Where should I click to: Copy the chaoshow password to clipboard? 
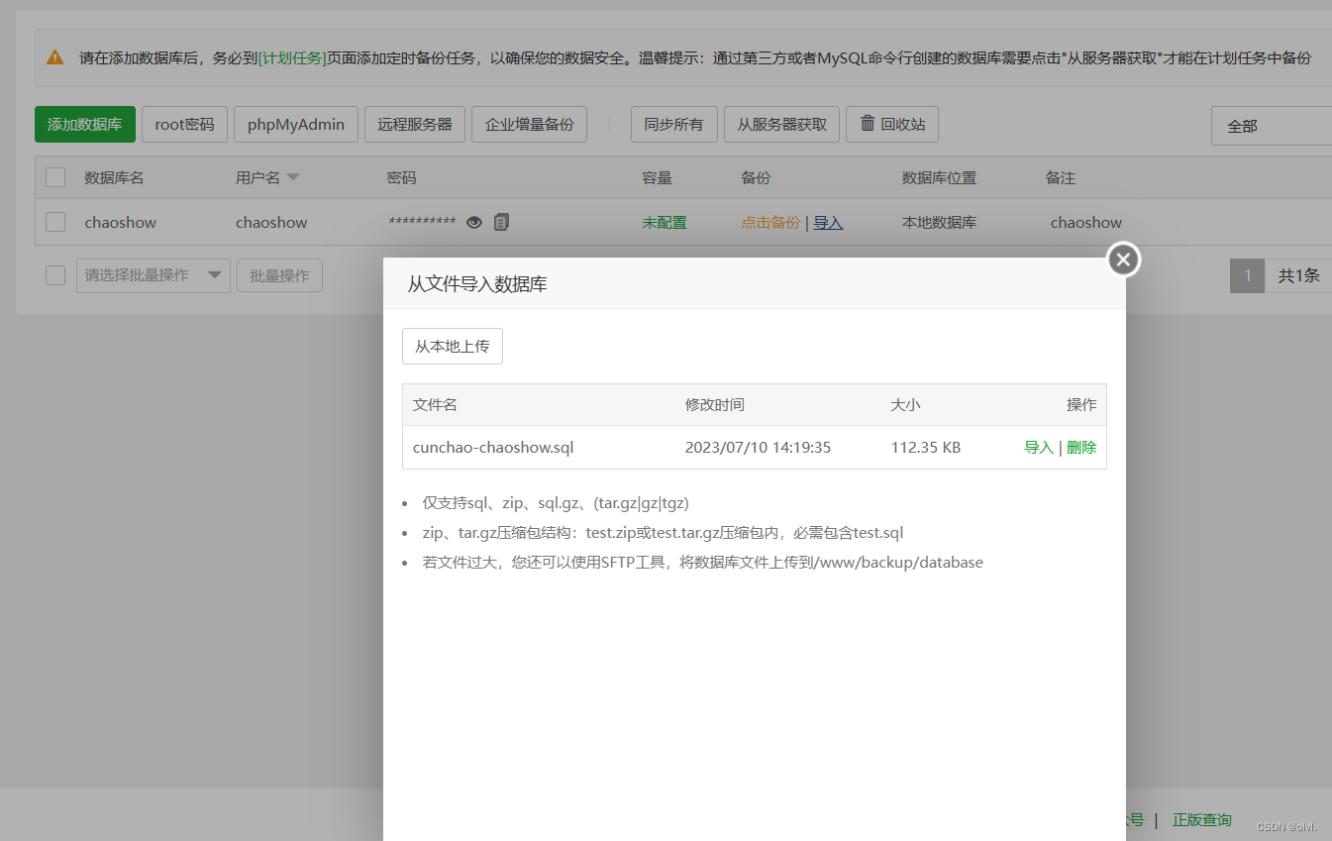[501, 222]
